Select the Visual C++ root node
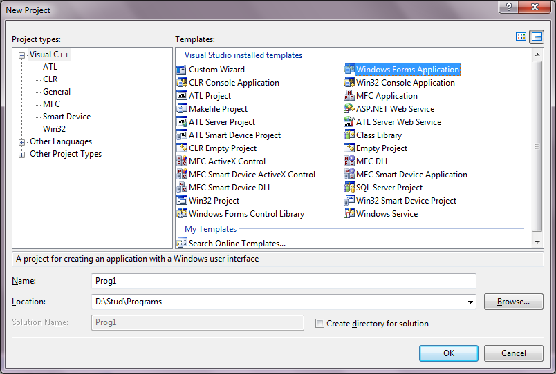The height and width of the screenshot is (374, 556). coord(49,55)
